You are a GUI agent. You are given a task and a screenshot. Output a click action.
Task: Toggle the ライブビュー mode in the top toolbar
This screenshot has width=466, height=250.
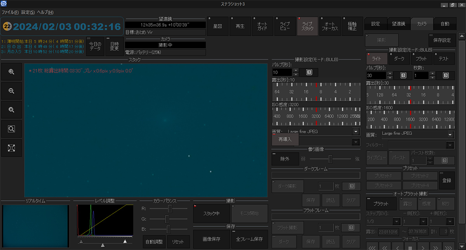[285, 26]
